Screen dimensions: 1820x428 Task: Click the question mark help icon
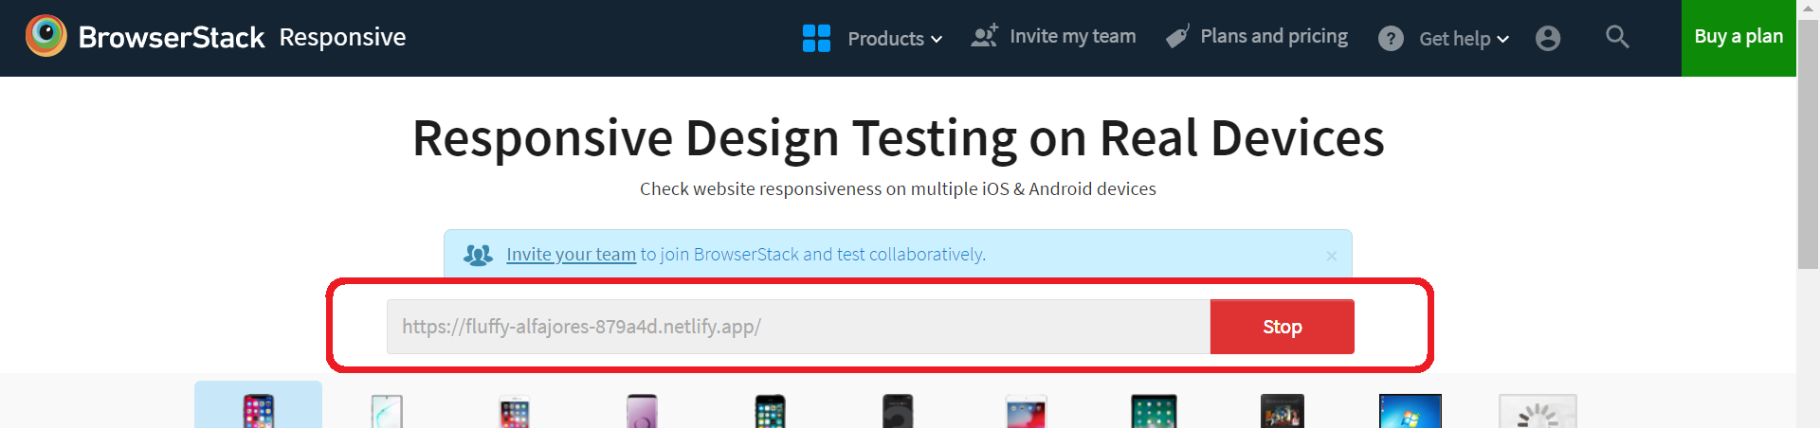click(1391, 39)
